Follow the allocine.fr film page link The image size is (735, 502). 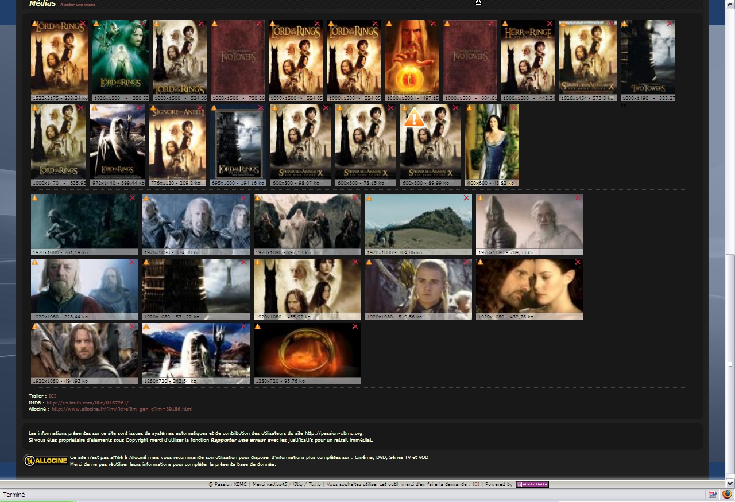122,409
